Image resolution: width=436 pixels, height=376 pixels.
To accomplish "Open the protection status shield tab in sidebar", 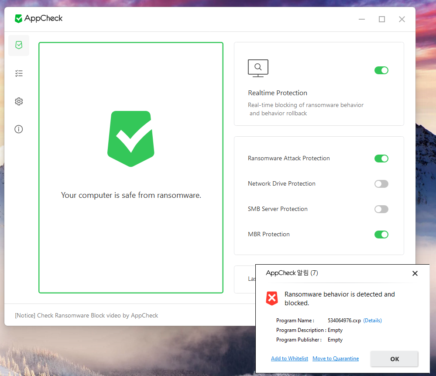I will (19, 45).
